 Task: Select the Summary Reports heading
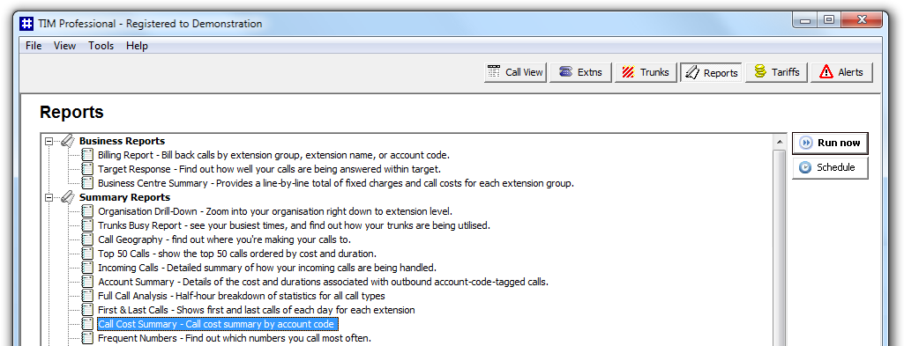[124, 197]
